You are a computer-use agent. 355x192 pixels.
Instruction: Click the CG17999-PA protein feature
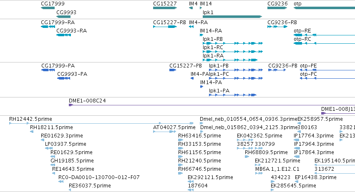(48, 70)
